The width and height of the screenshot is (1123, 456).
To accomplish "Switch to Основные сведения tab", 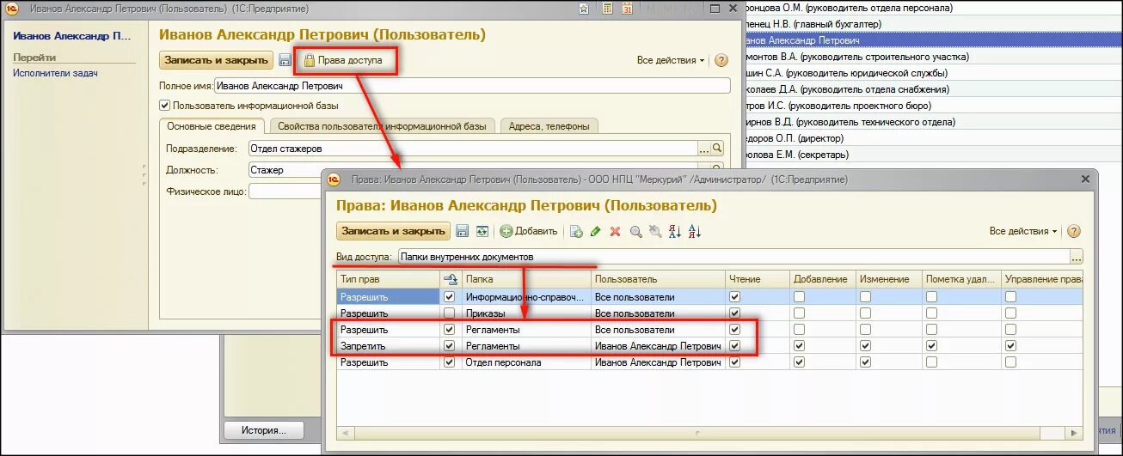I will [x=212, y=126].
